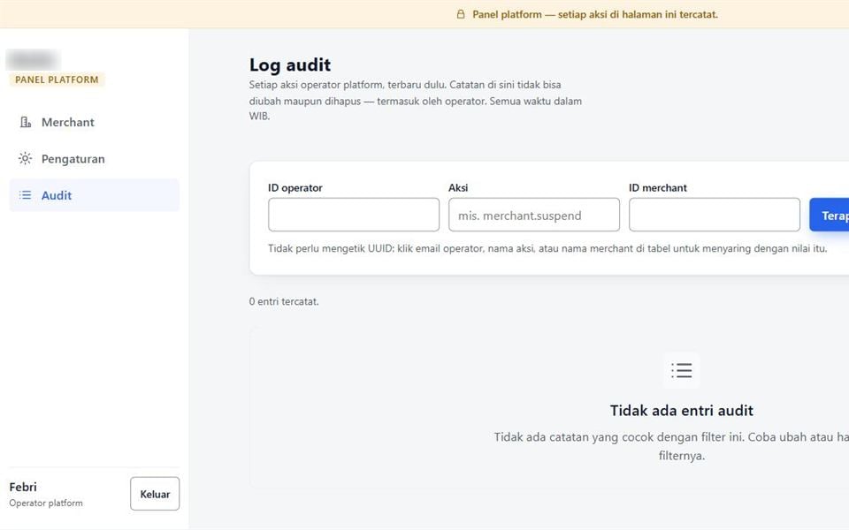849x530 pixels.
Task: Click the 'Tidak perlu mengetik UUID' hint text
Action: click(x=547, y=249)
